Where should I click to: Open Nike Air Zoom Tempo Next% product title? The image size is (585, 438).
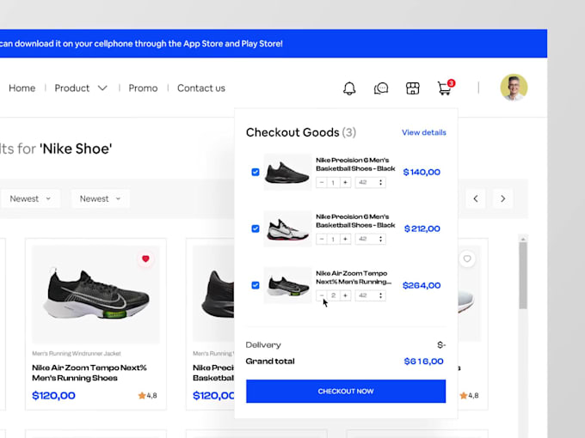coord(89,373)
